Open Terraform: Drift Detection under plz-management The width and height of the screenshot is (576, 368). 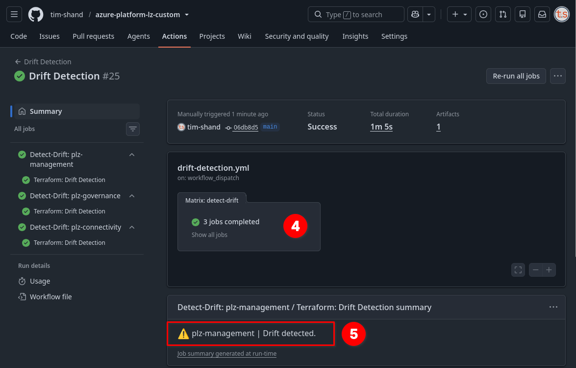point(70,180)
